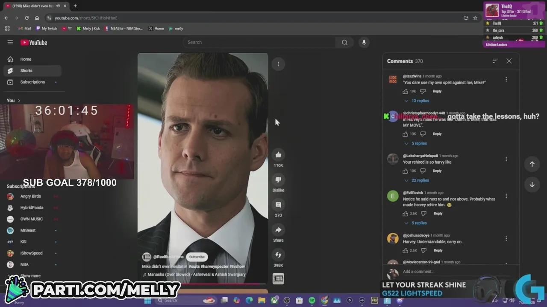Image resolution: width=547 pixels, height=307 pixels.
Task: Start voice search with the microphone
Action: tap(364, 42)
